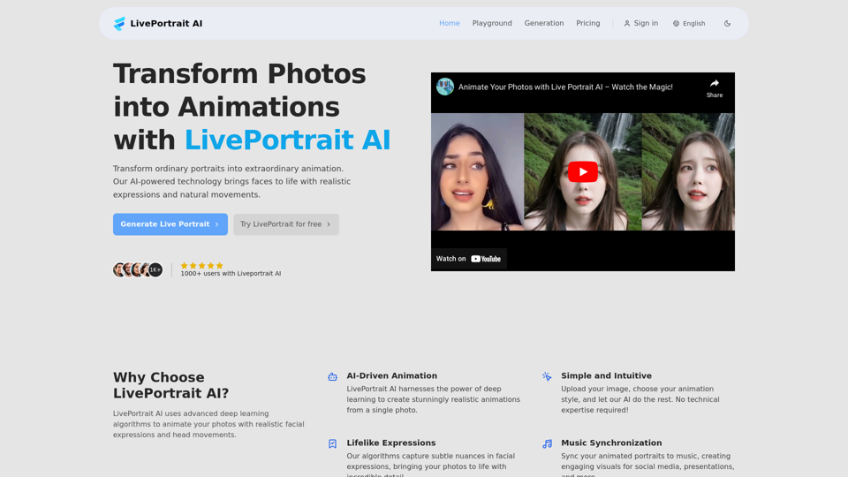This screenshot has height=477, width=848.
Task: Go to the Home menu item
Action: (450, 23)
